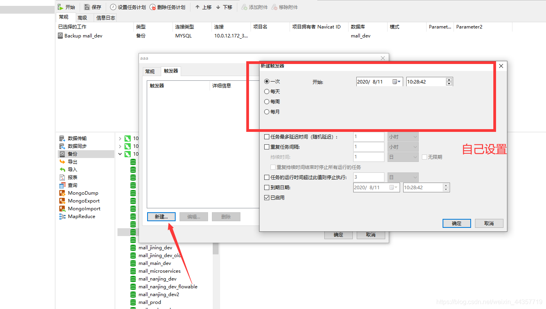The image size is (546, 309).
Task: Click database icon beside mall_prod
Action: pyautogui.click(x=133, y=302)
